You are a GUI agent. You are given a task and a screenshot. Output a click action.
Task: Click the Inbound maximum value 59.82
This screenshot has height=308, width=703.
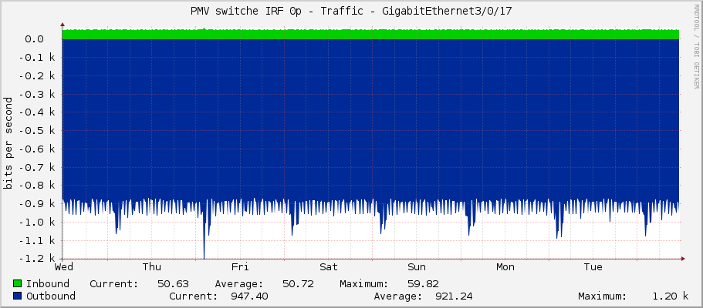coord(423,283)
